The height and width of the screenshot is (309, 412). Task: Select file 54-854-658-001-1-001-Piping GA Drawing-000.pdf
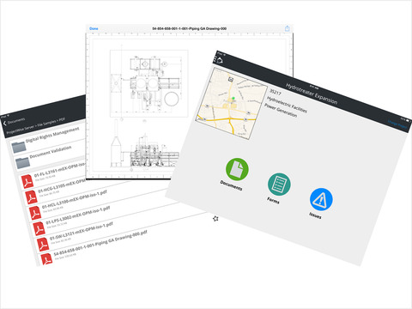pos(100,243)
